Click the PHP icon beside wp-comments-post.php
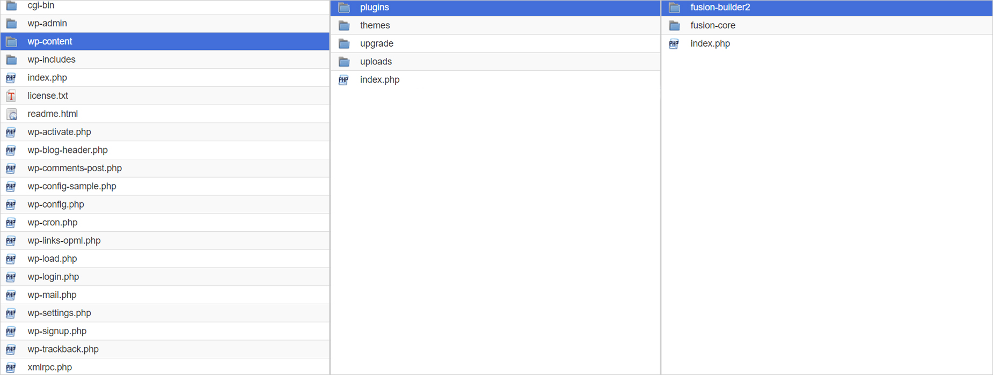The height and width of the screenshot is (375, 993). tap(11, 168)
